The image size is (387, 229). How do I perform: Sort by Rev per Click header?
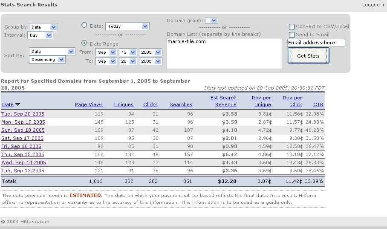[292, 101]
